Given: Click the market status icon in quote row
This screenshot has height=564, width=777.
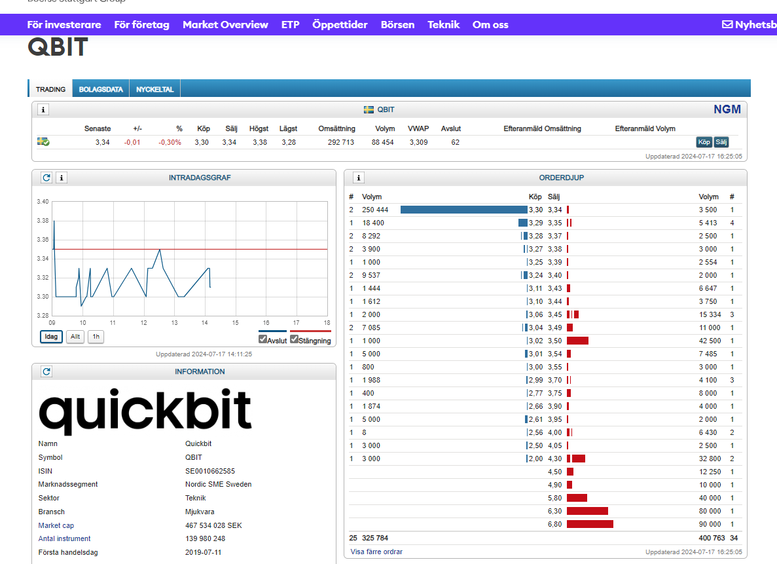Looking at the screenshot, I should click(44, 142).
